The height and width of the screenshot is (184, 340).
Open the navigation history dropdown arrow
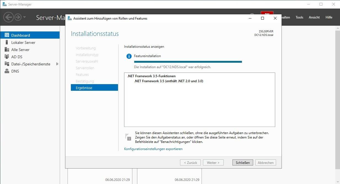pos(25,17)
